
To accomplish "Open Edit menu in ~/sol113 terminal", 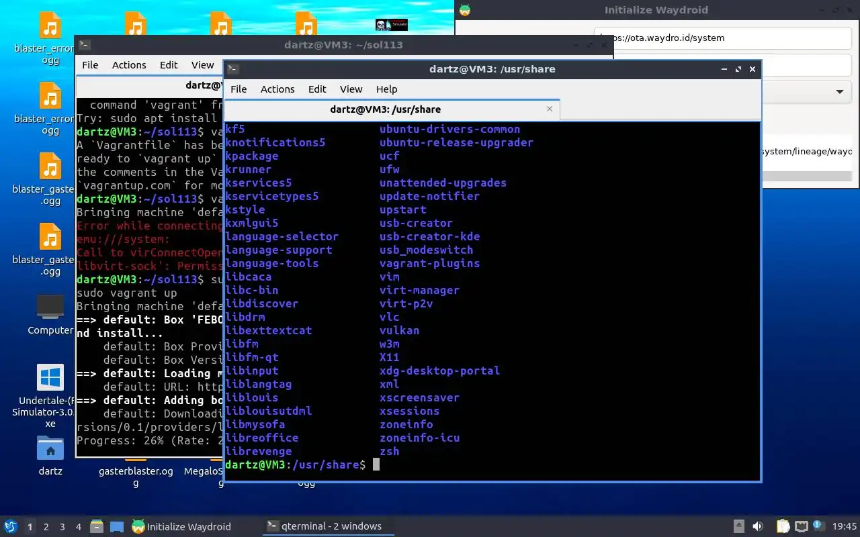I will 169,65.
